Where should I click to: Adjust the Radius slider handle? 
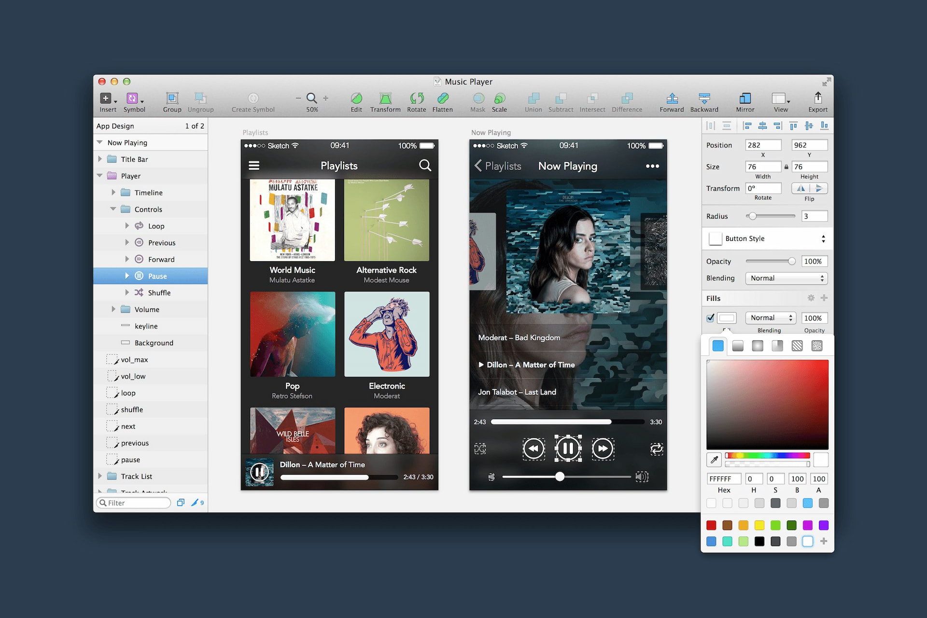coord(752,216)
